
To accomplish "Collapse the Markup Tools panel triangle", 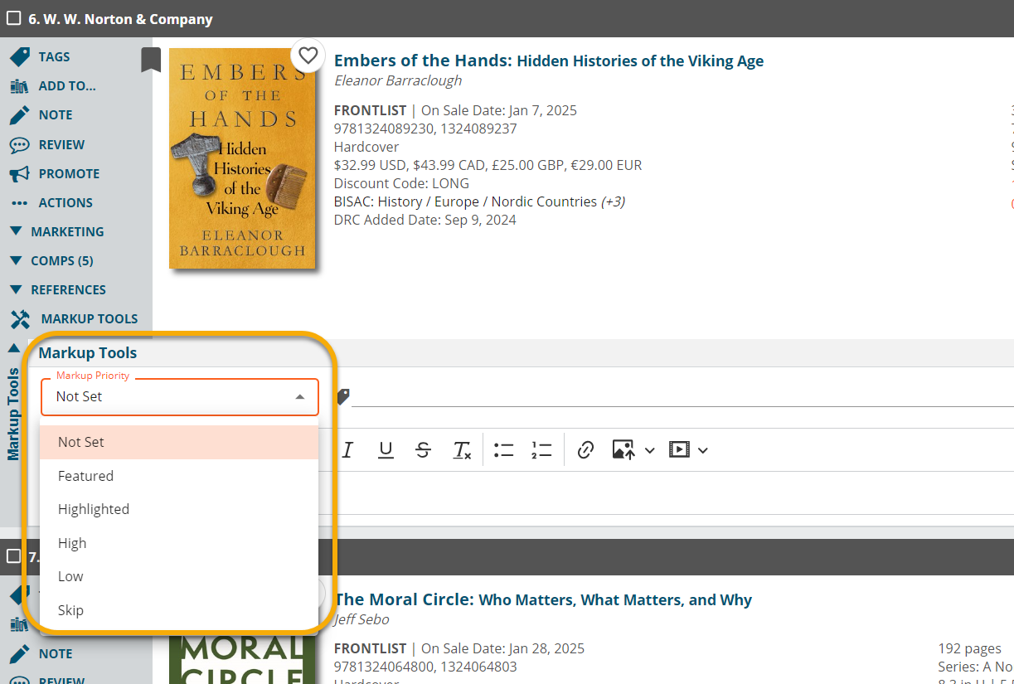I will [13, 348].
